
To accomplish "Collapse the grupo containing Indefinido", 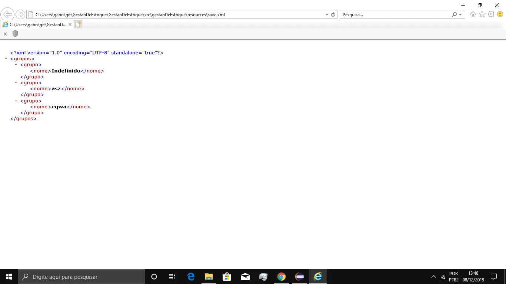I will 16,65.
